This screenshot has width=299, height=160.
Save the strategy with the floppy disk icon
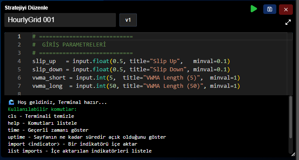270,9
